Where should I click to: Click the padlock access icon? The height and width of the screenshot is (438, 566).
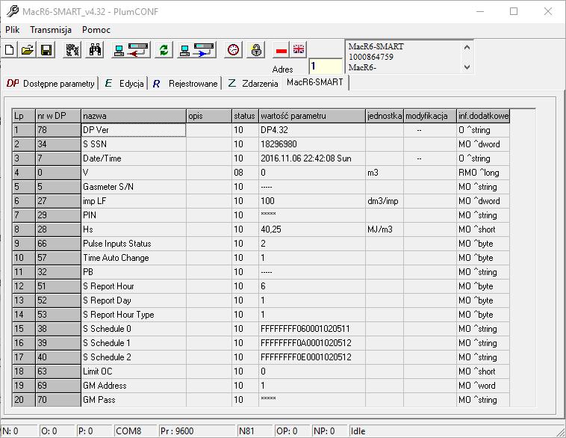256,50
